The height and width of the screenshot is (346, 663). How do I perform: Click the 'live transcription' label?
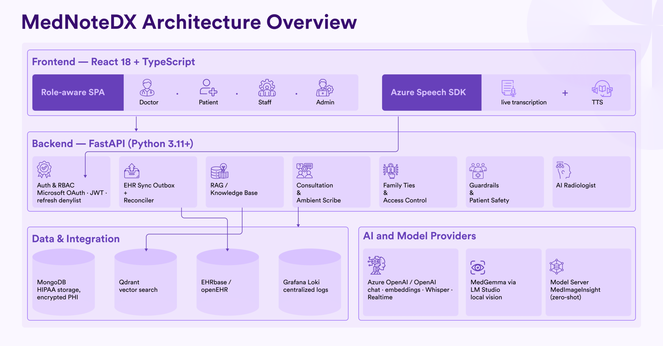point(524,102)
